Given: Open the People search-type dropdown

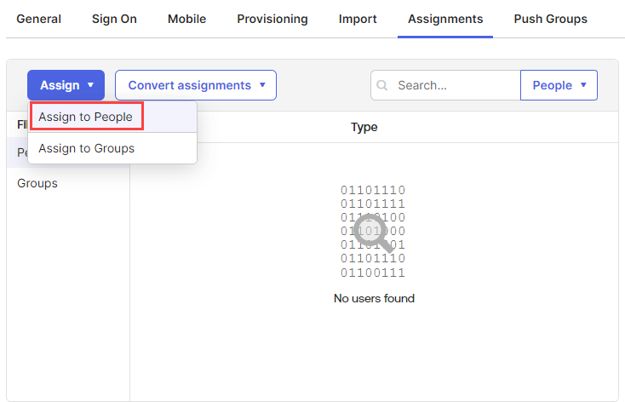Looking at the screenshot, I should pos(559,85).
